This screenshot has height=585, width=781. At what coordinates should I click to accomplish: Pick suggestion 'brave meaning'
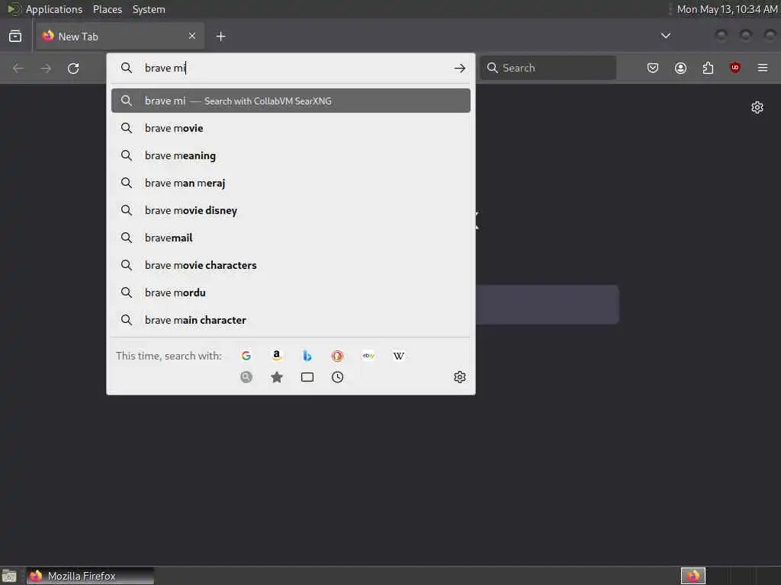(291, 155)
